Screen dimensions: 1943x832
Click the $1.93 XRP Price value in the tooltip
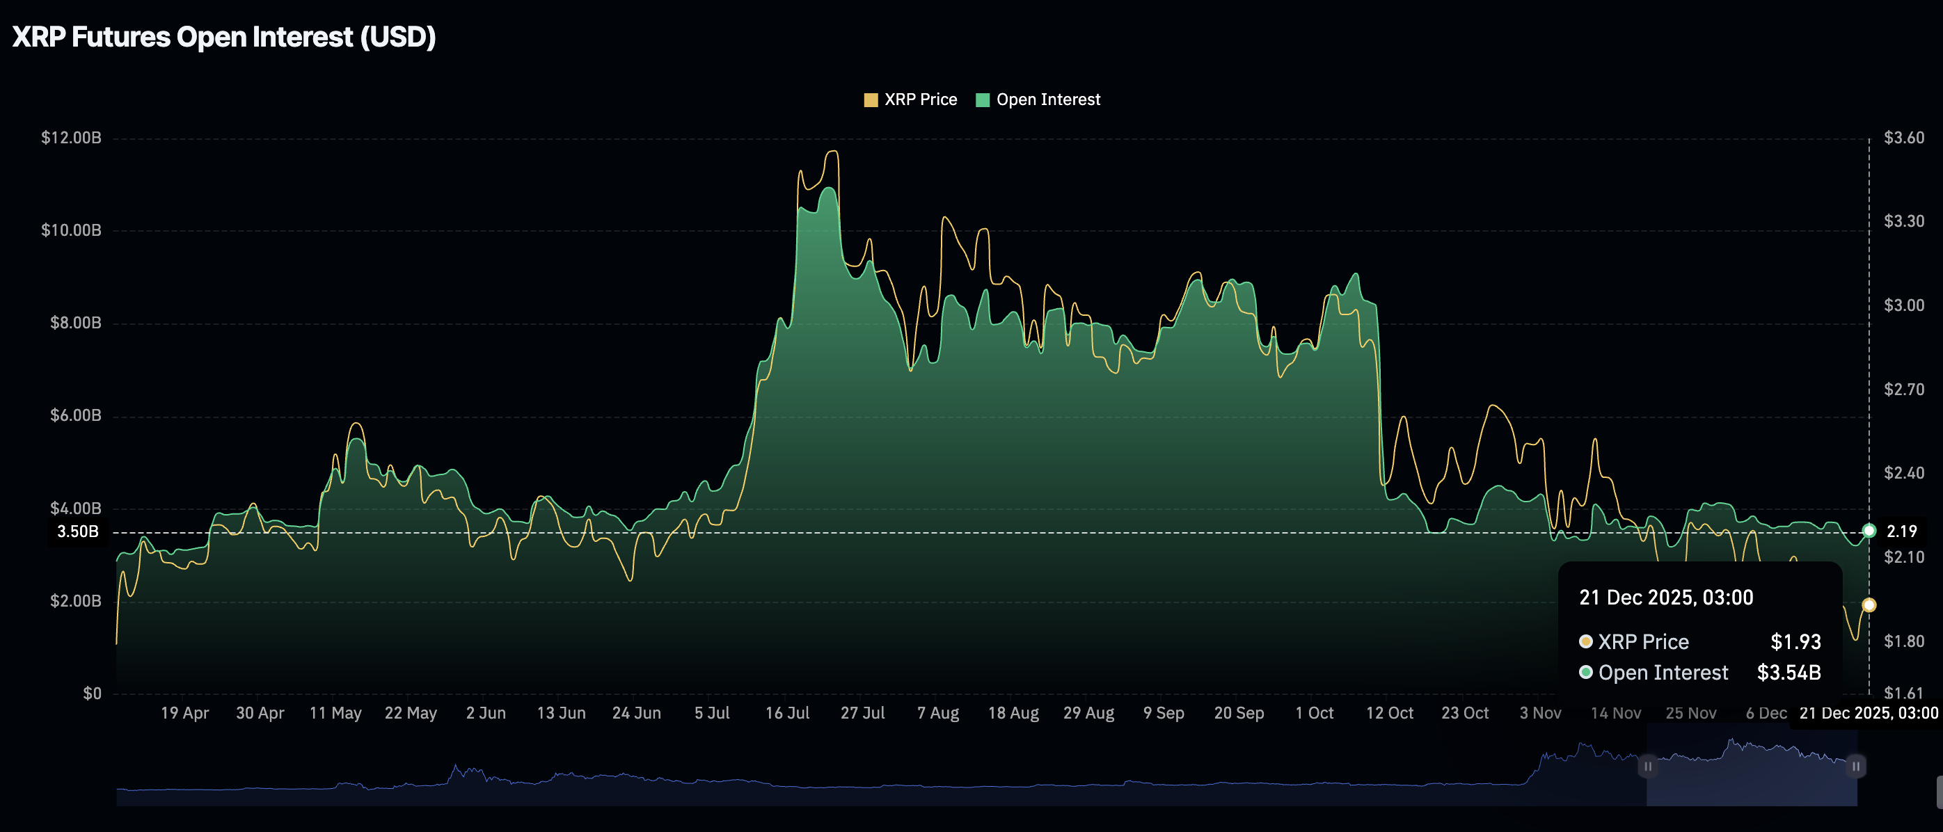point(1802,642)
